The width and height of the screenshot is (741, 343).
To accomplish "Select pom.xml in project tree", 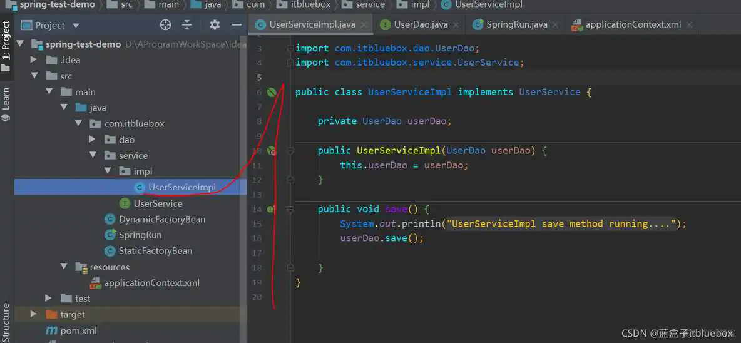I will click(78, 330).
